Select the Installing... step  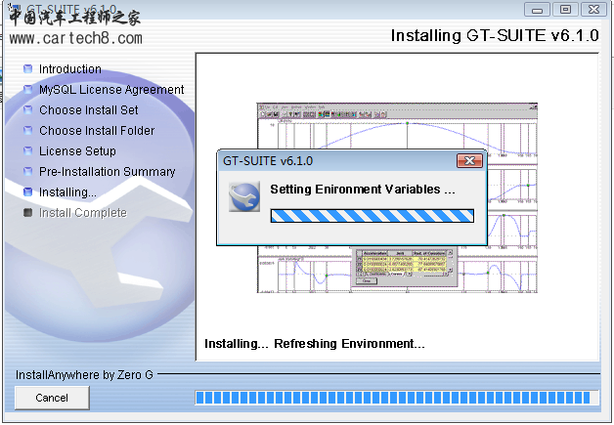coord(67,192)
